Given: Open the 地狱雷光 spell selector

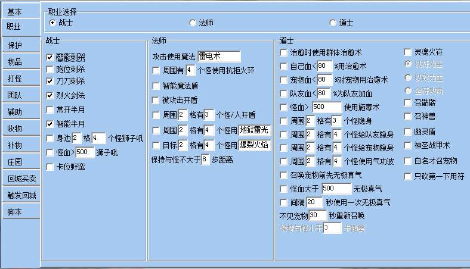Looking at the screenshot, I should (255, 130).
